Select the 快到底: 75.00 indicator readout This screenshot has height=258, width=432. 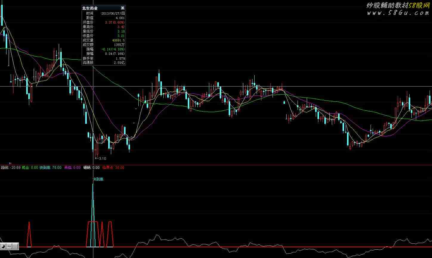click(x=50, y=168)
